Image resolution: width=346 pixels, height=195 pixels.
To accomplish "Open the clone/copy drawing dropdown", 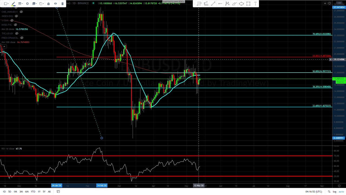I will pos(41,4).
